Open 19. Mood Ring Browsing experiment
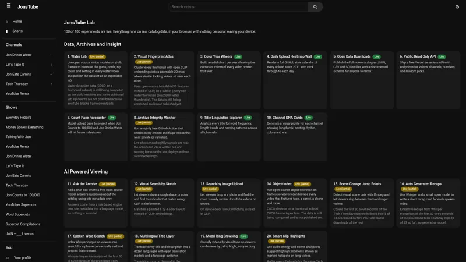The image size is (466, 262). click(229, 246)
